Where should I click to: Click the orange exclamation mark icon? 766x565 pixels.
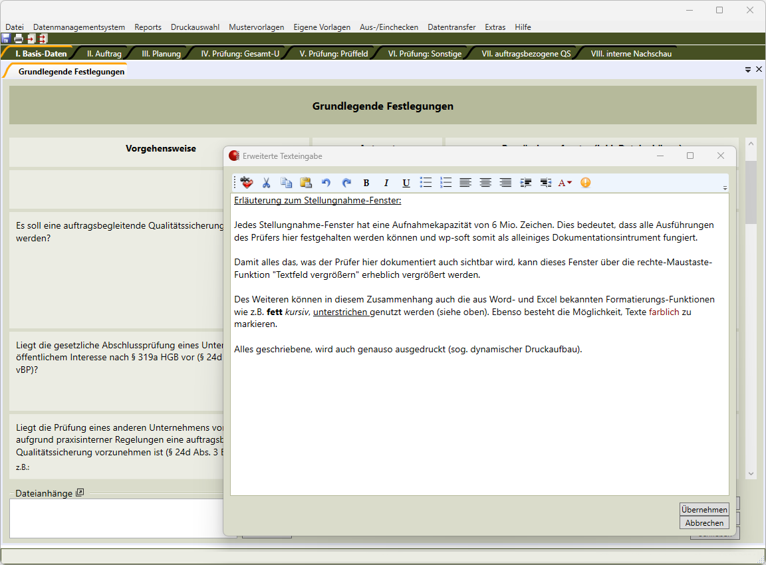pyautogui.click(x=585, y=183)
